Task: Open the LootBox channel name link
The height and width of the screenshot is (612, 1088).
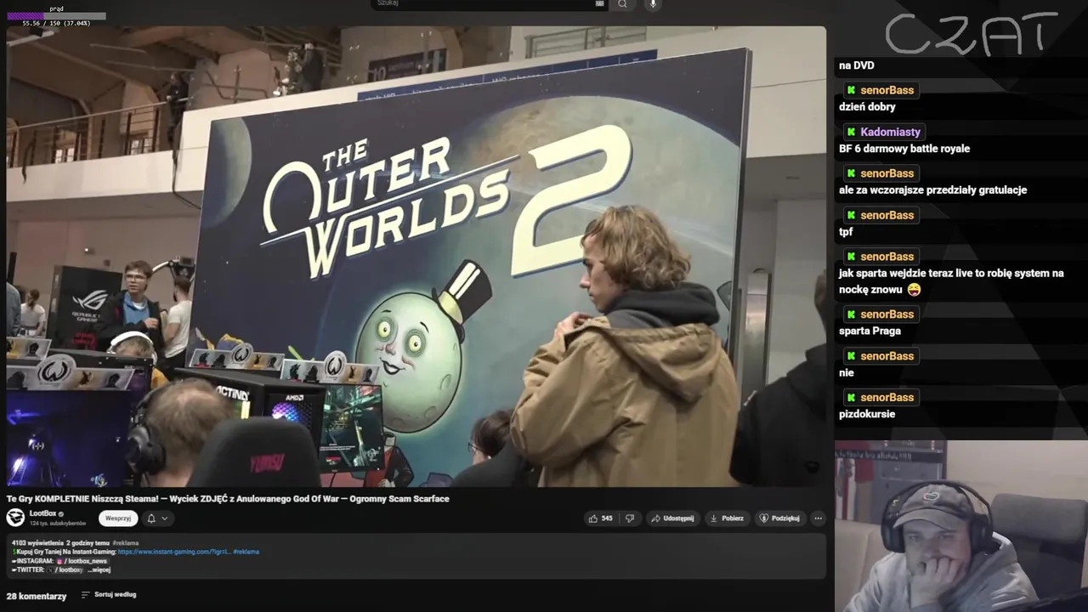Action: (42, 513)
